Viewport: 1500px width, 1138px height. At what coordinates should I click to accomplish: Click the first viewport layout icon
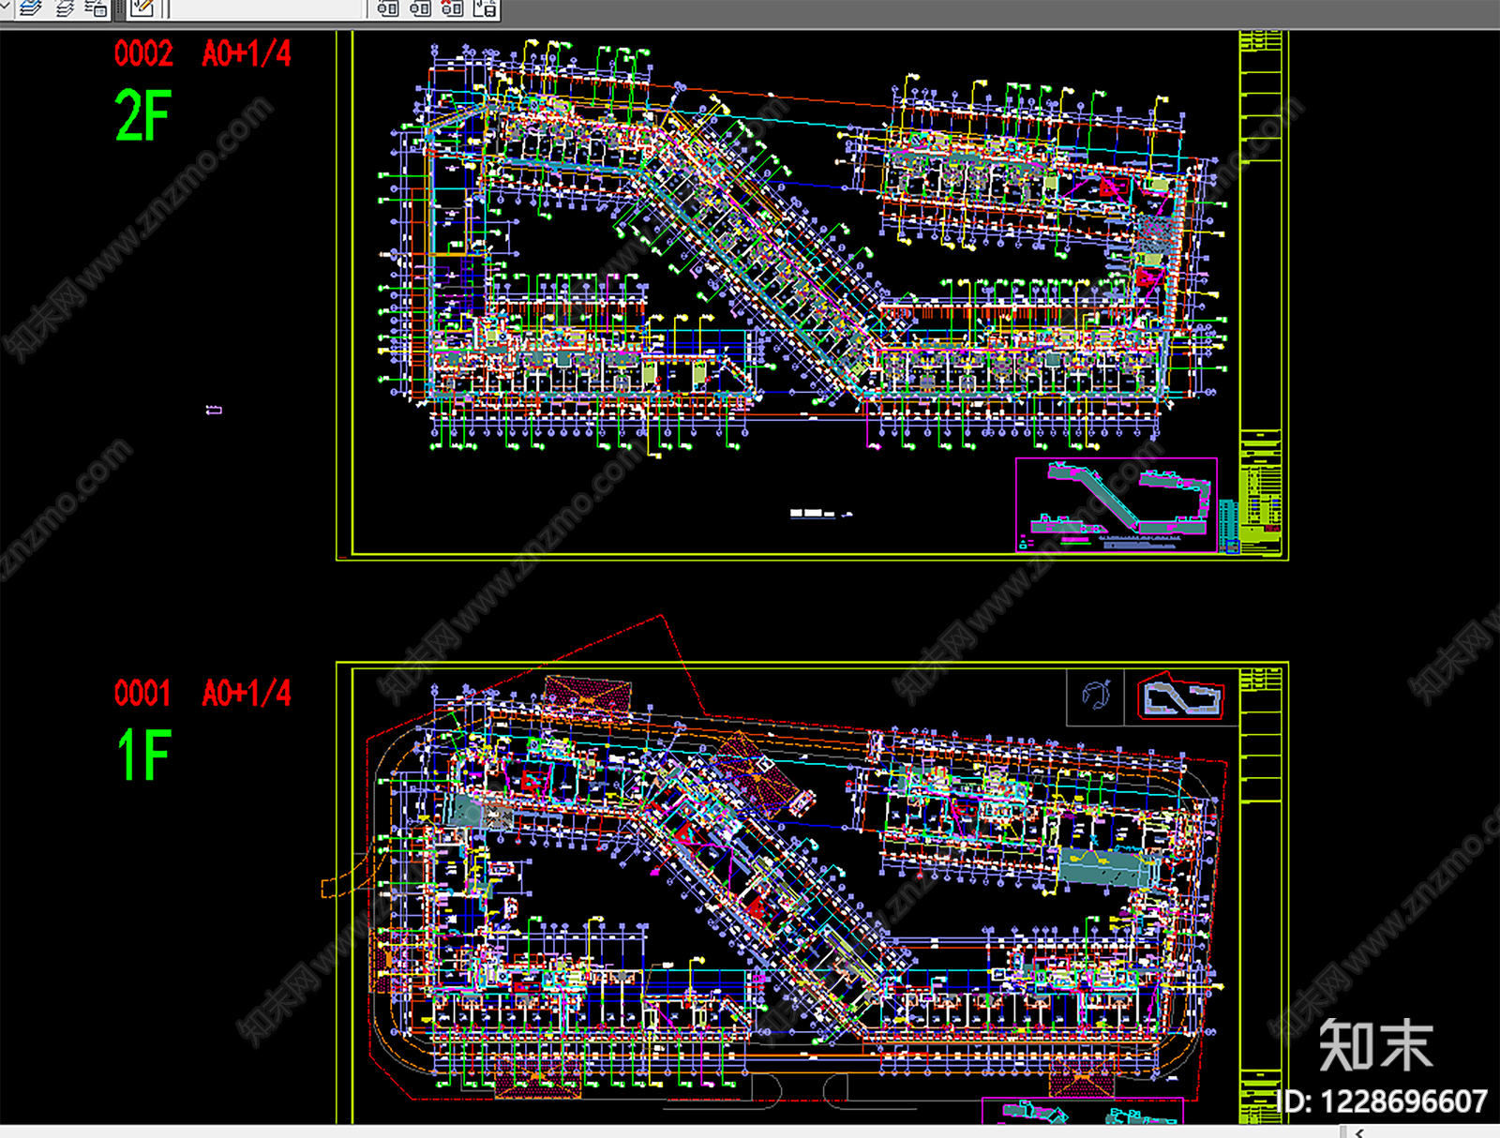388,8
